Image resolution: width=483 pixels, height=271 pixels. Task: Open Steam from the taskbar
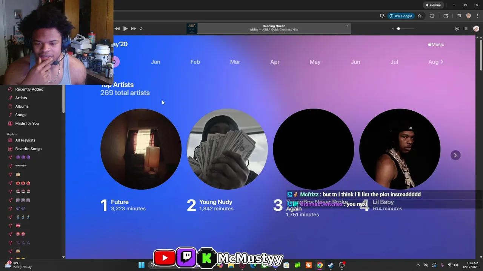point(331,265)
